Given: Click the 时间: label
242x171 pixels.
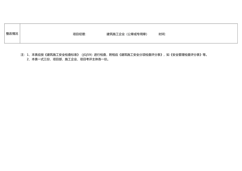Looking at the screenshot, I should 162,34.
